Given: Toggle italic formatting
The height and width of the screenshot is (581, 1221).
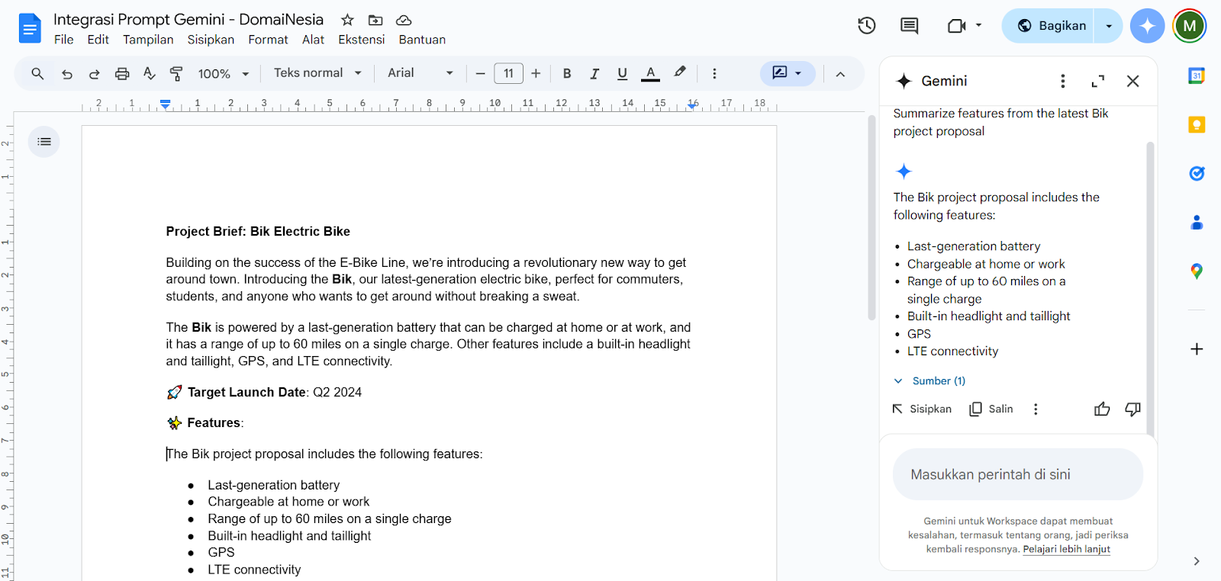Looking at the screenshot, I should [x=594, y=74].
